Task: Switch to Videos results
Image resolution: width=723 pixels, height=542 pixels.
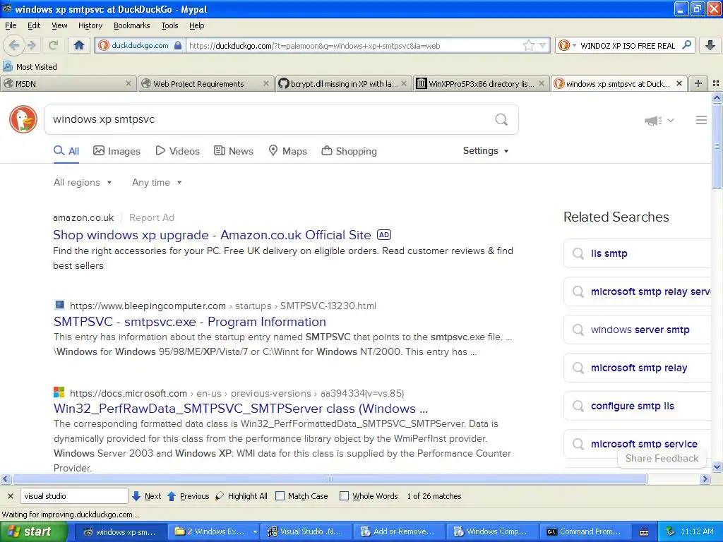Action: point(177,151)
